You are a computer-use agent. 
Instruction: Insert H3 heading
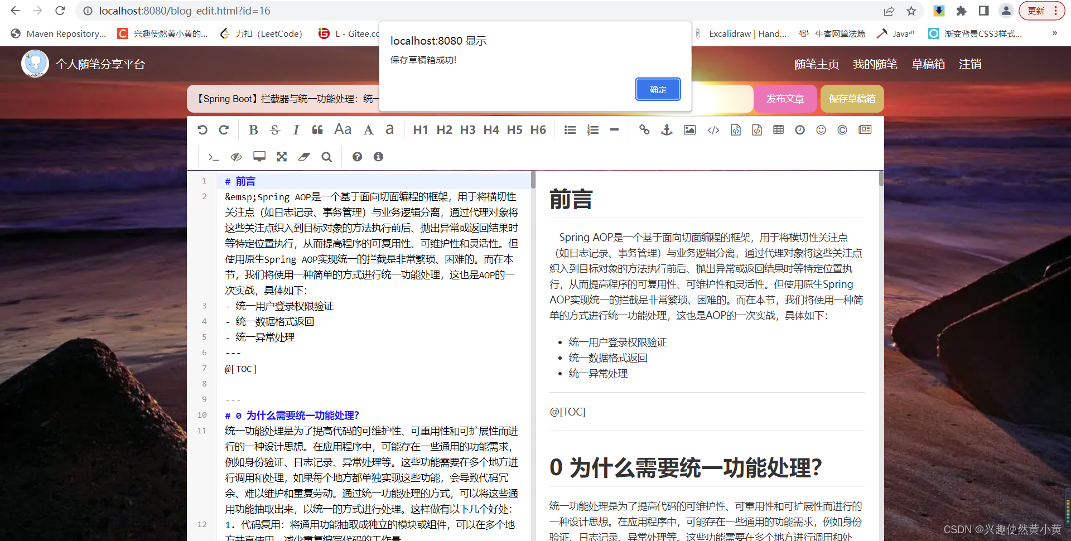click(467, 130)
